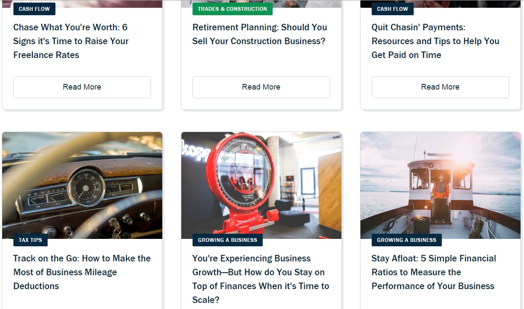Image resolution: width=524 pixels, height=309 pixels.
Task: Click the partial image above the right Cash Flow tag
Action: pyautogui.click(x=440, y=4)
